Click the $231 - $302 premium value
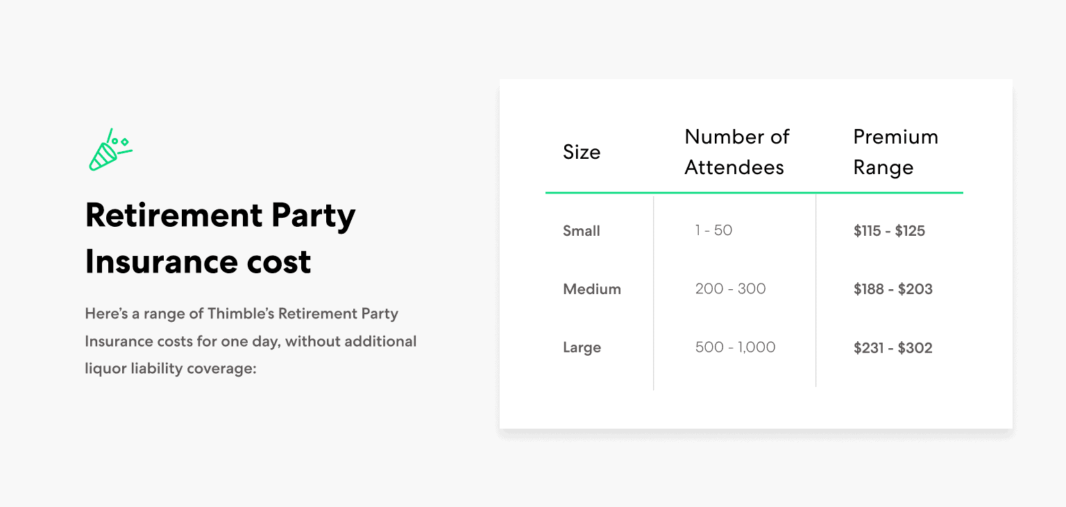The image size is (1066, 507). click(892, 347)
